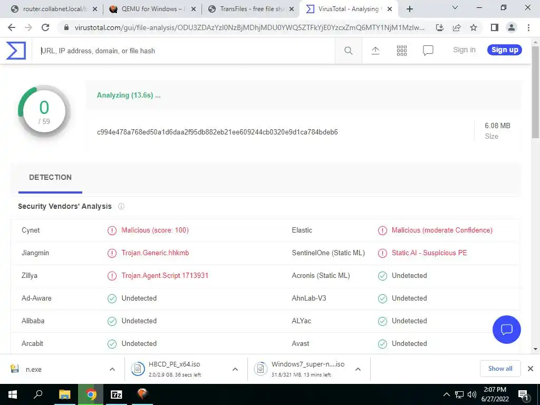Switch to the router.collabnet.local tab
540x405 pixels.
click(53, 9)
